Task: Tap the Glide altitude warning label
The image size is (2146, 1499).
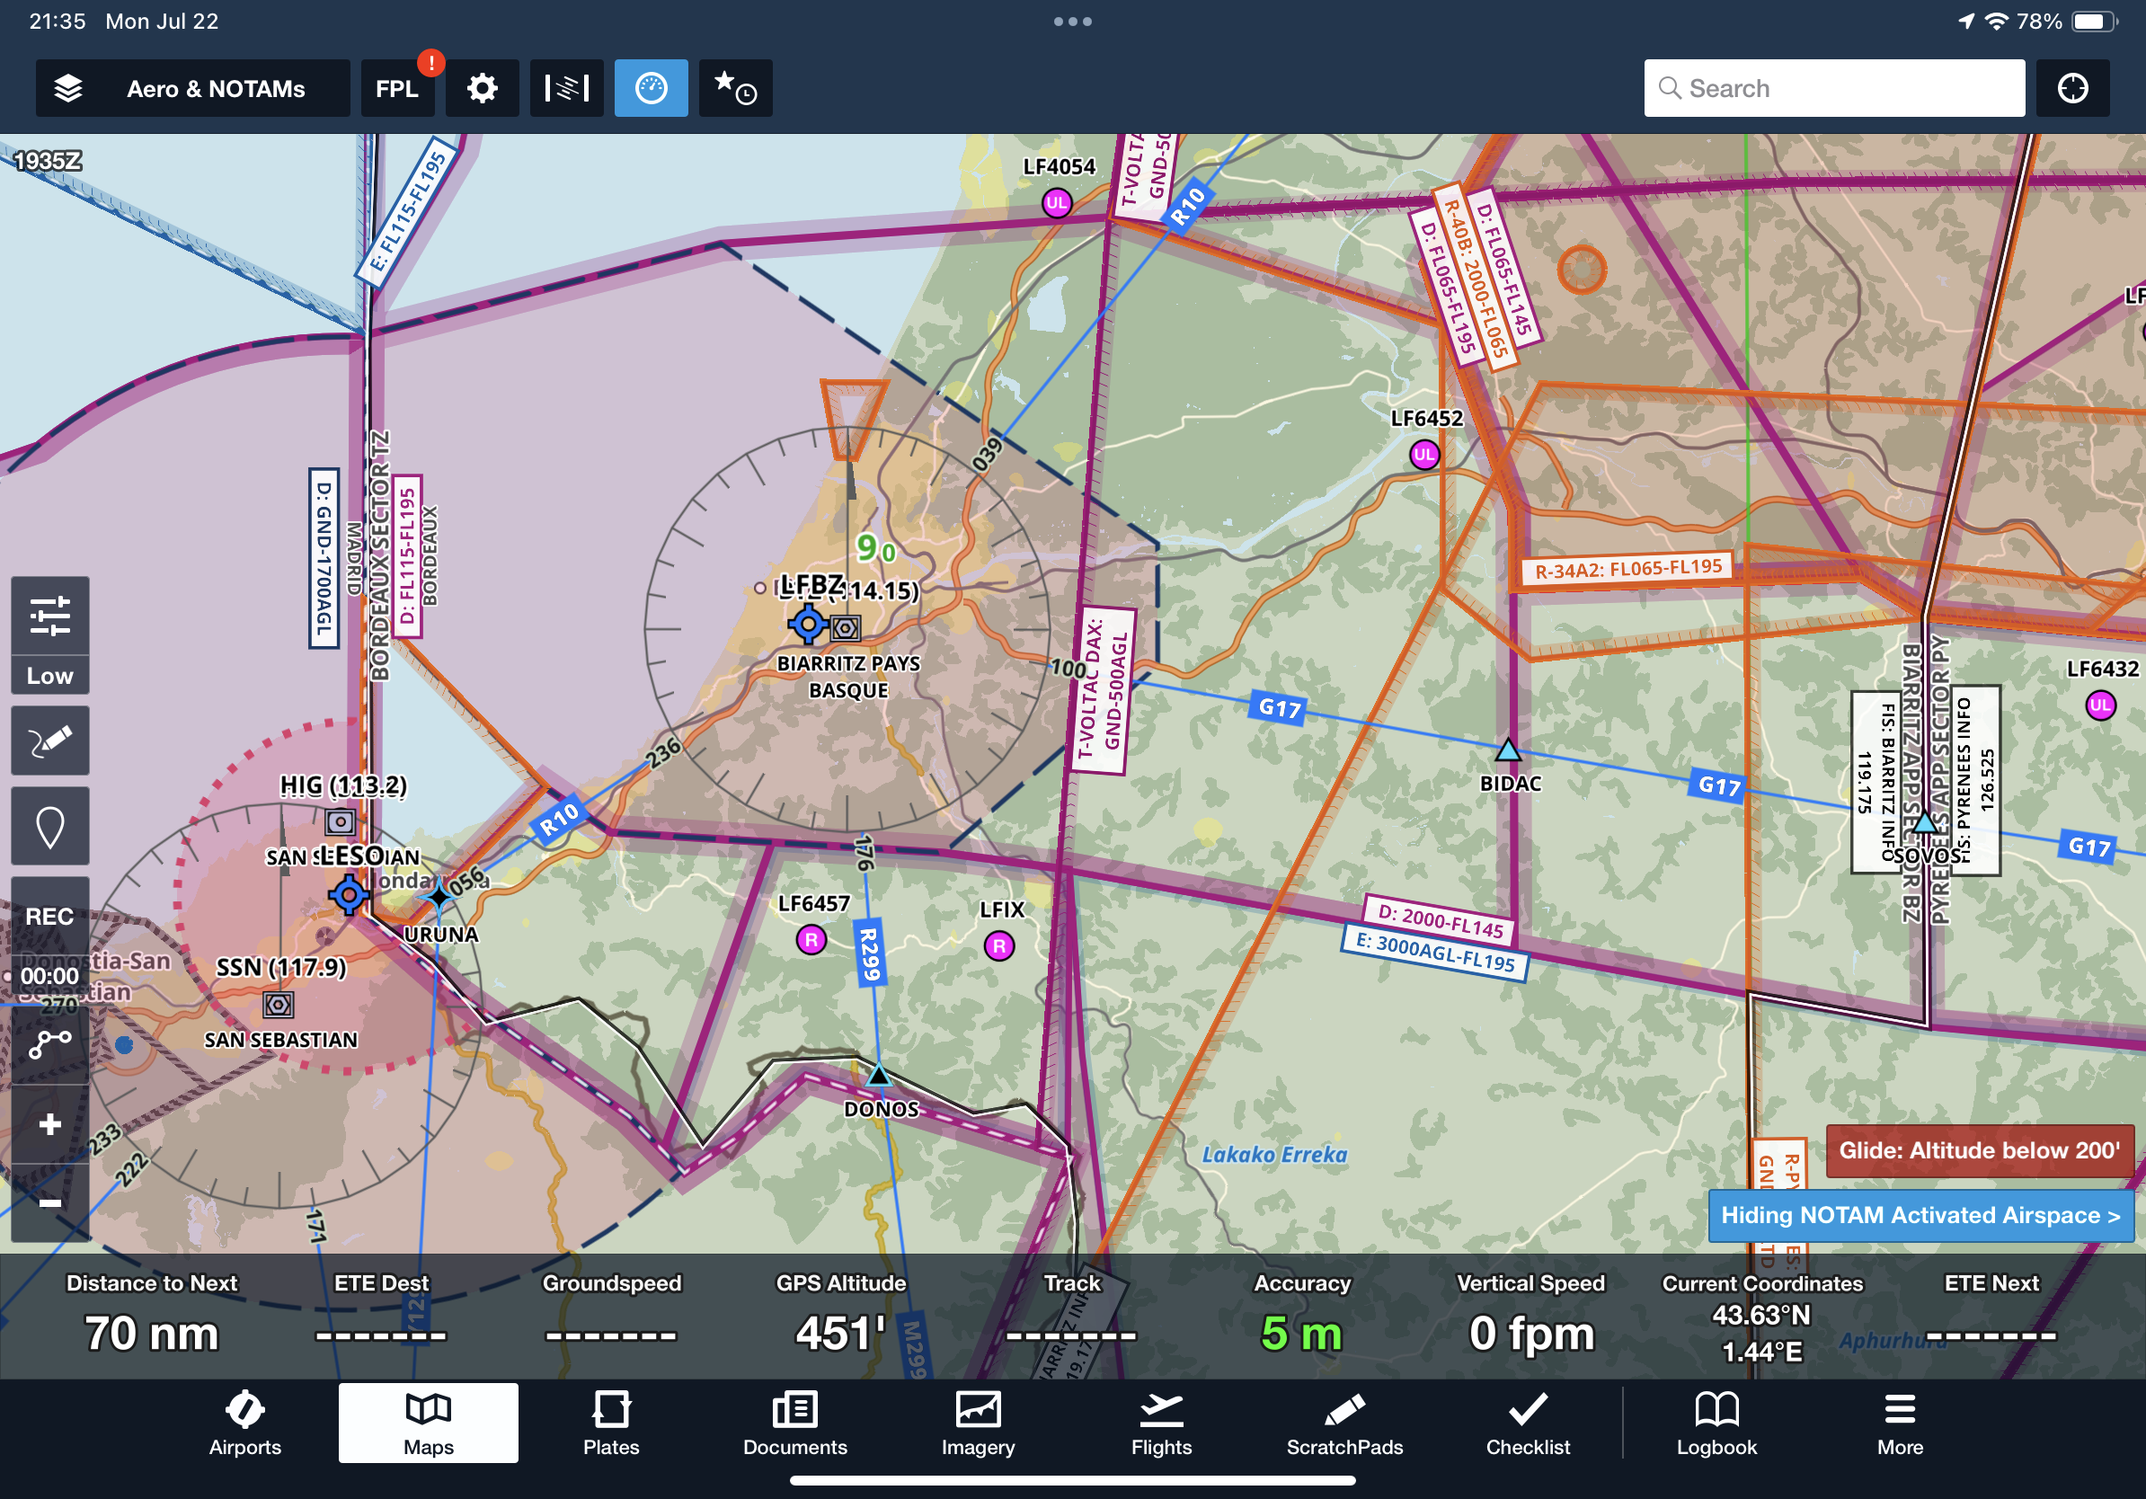Action: [x=1980, y=1150]
